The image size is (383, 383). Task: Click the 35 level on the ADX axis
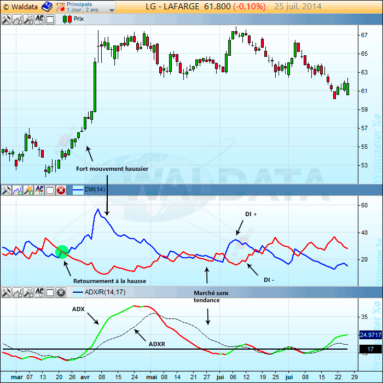pos(364,317)
